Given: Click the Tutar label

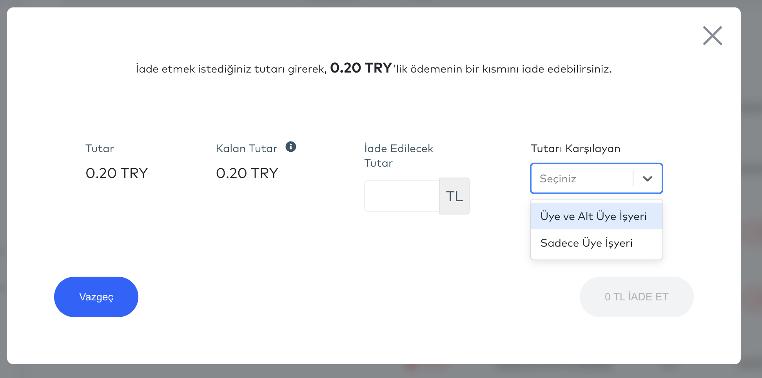Looking at the screenshot, I should [x=100, y=149].
